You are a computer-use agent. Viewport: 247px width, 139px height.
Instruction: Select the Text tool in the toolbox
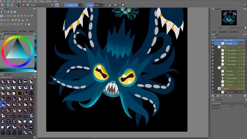click(x=5, y=12)
